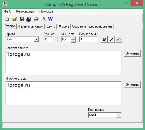The width and height of the screenshot is (145, 130).
Task: Click the floppy disk with blue stamp icon
Action: click(x=29, y=19)
